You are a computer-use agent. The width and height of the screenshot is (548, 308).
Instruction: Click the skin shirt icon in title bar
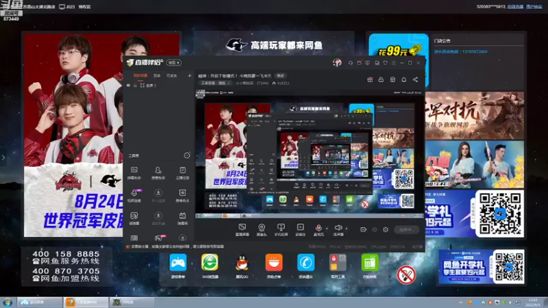pyautogui.click(x=385, y=63)
